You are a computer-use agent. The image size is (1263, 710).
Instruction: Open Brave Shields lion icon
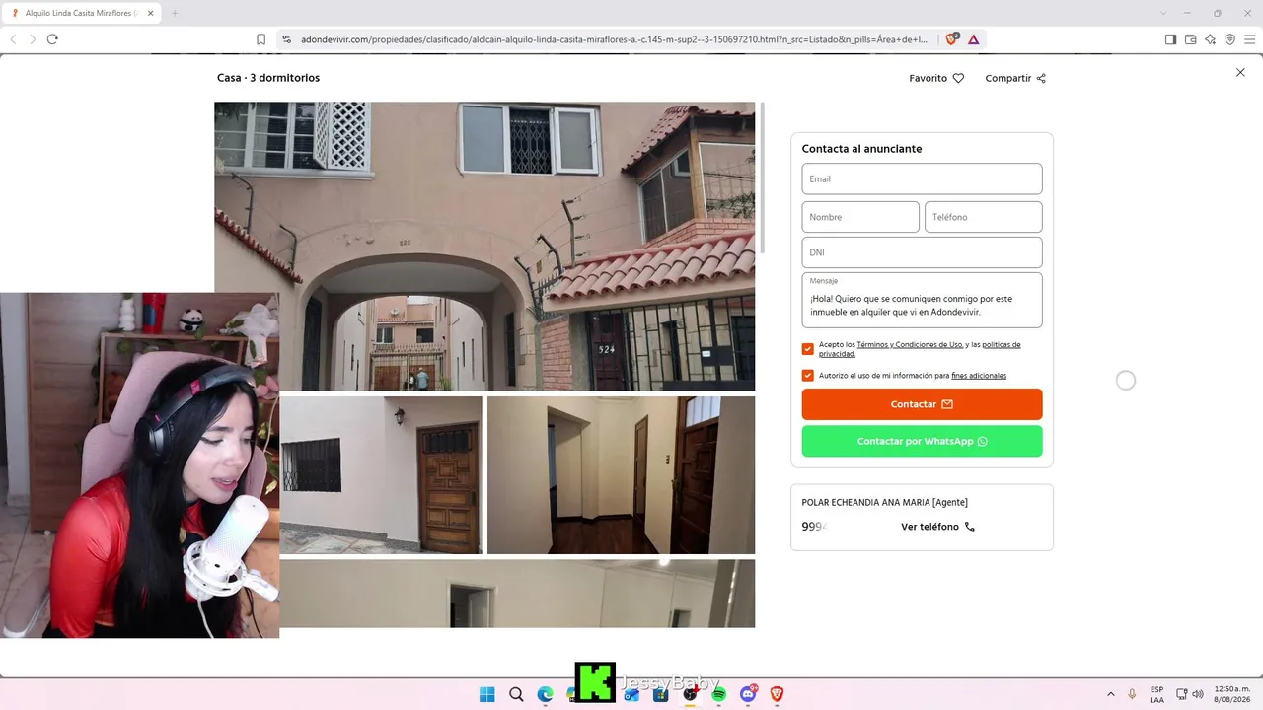click(952, 39)
